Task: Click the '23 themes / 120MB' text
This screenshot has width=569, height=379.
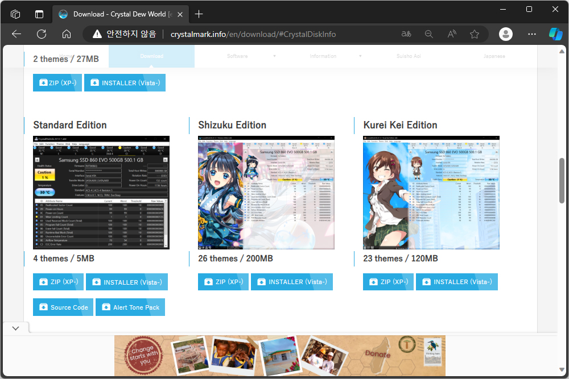Action: [401, 259]
